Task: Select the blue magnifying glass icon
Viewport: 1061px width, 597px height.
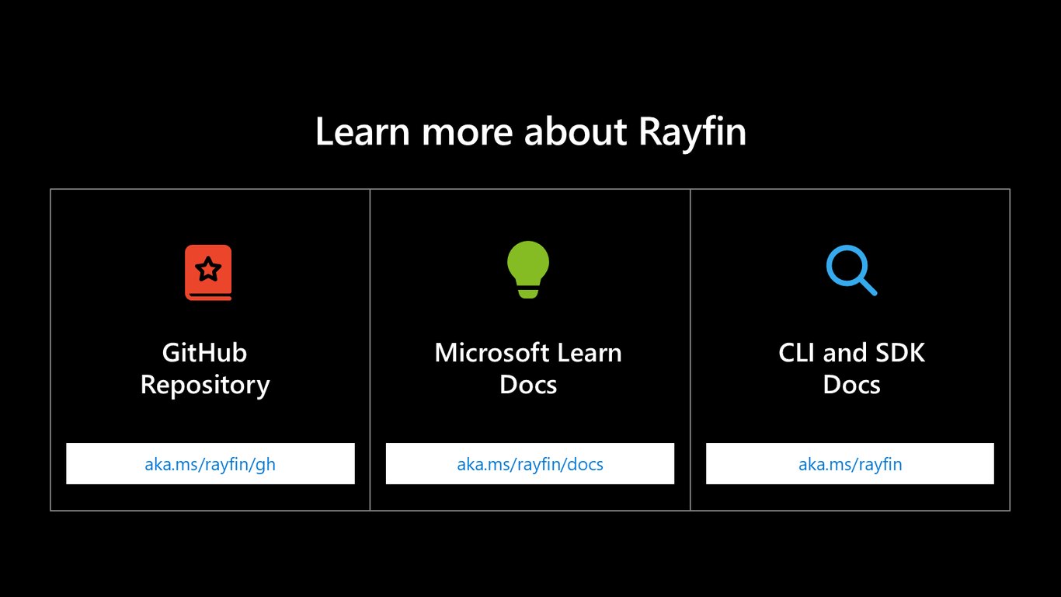Action: 851,271
